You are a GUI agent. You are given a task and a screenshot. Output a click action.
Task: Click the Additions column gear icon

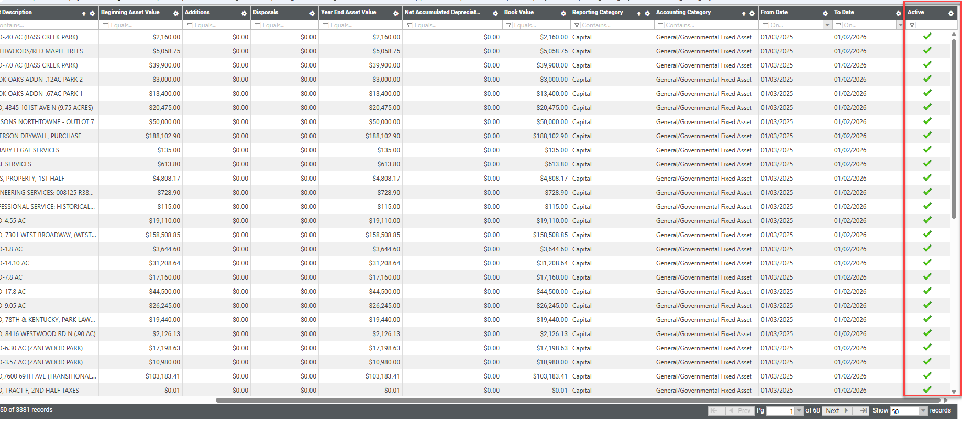click(244, 13)
